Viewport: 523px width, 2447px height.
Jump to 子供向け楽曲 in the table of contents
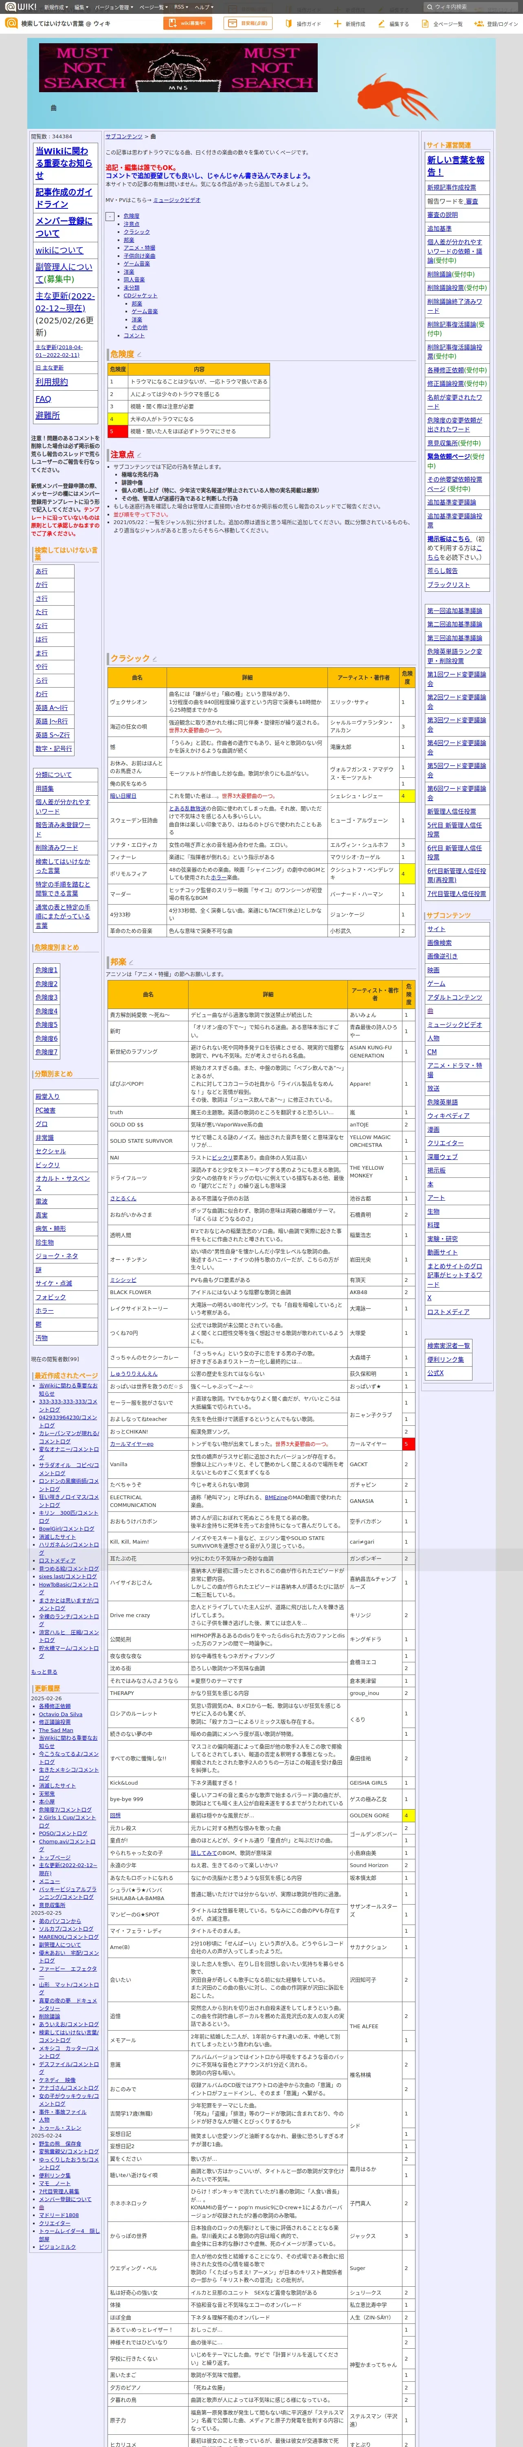[x=140, y=256]
